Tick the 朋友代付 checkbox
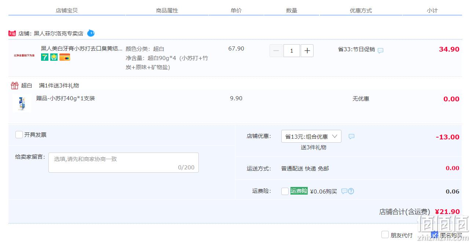Viewport: 472px width, 244px height. [x=385, y=234]
